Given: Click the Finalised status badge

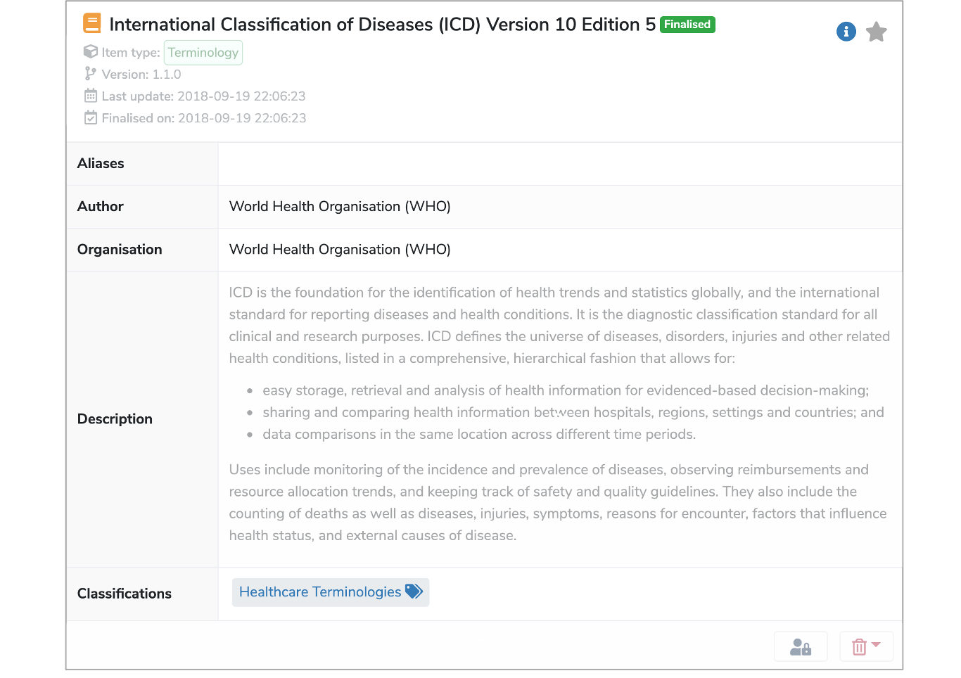Looking at the screenshot, I should click(x=687, y=25).
